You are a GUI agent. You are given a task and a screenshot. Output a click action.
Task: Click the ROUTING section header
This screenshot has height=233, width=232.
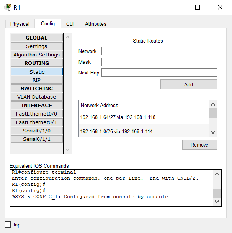click(37, 63)
